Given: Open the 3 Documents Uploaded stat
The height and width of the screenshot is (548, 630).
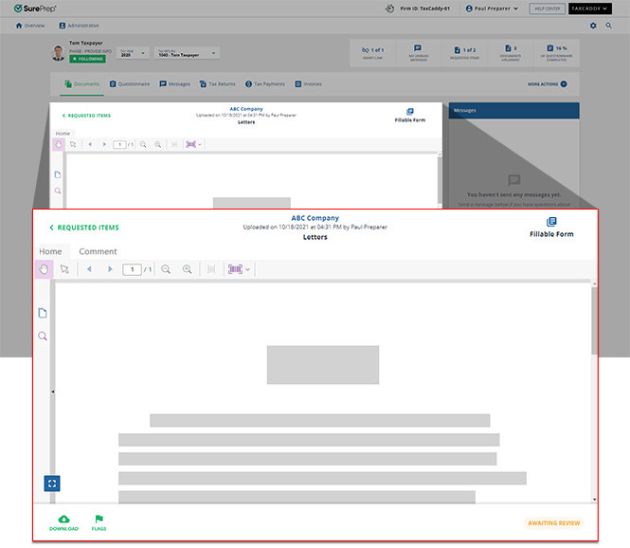Looking at the screenshot, I should pyautogui.click(x=511, y=53).
